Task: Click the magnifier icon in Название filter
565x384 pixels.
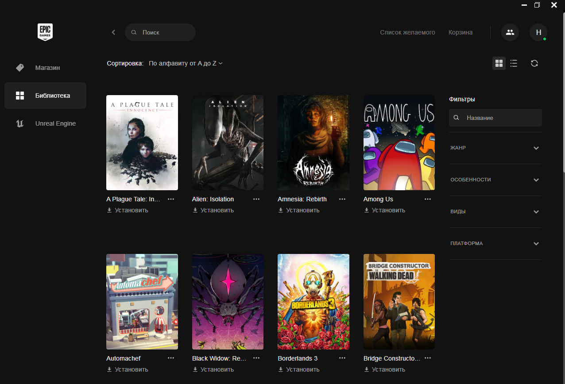Action: (457, 118)
